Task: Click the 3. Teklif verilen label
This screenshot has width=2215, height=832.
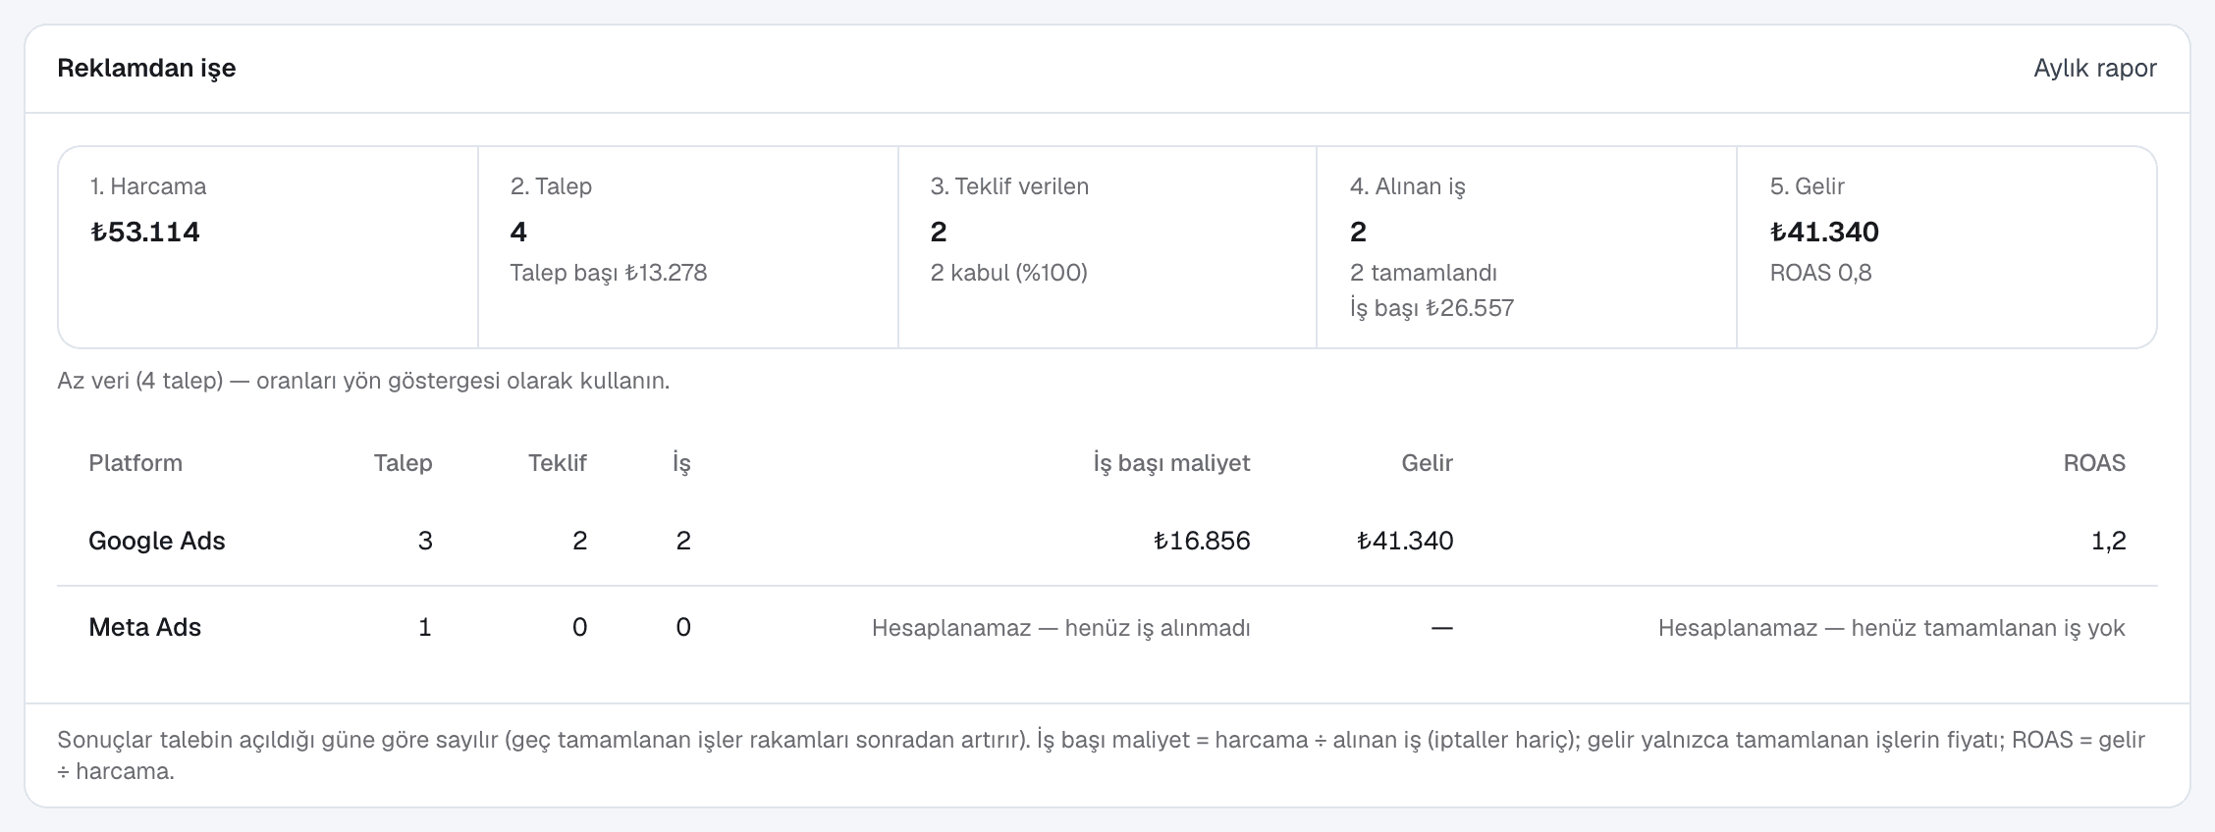Action: tap(1009, 186)
